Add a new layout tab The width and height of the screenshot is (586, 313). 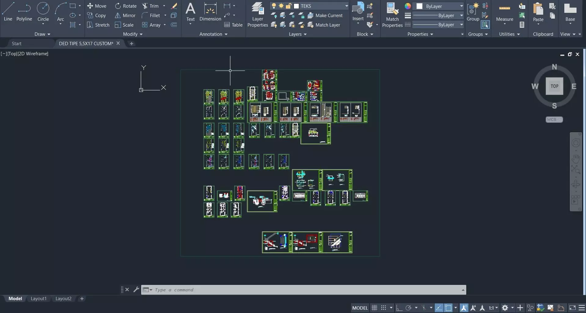(x=82, y=299)
